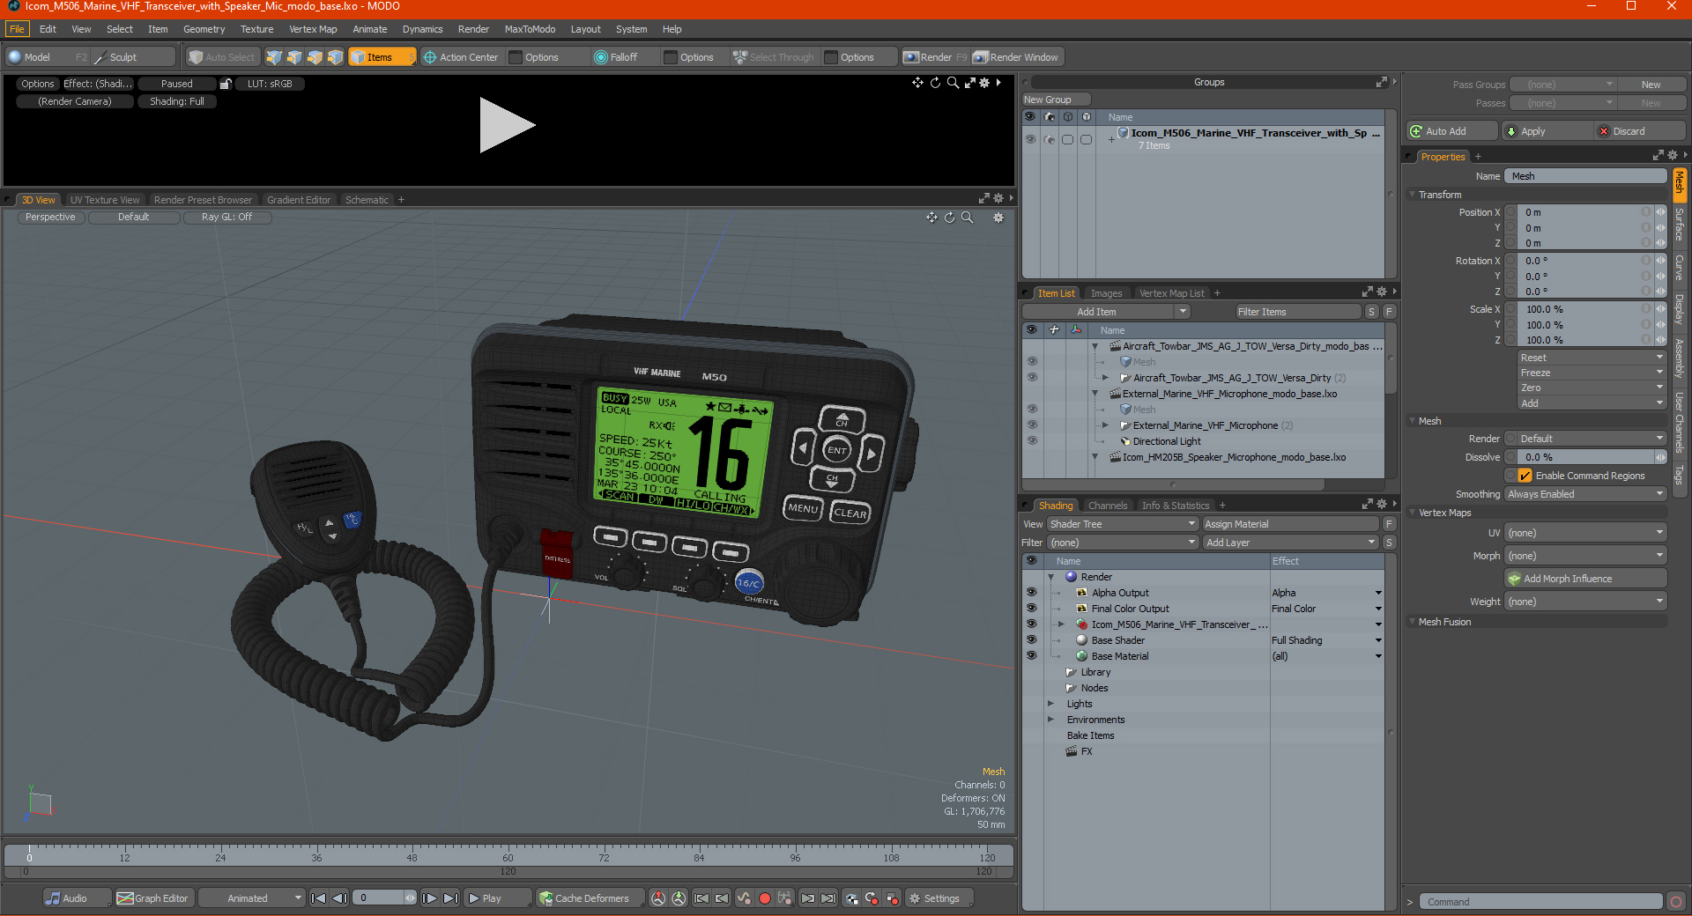Expand the Lights tree item
Image resolution: width=1692 pixels, height=916 pixels.
click(x=1050, y=704)
